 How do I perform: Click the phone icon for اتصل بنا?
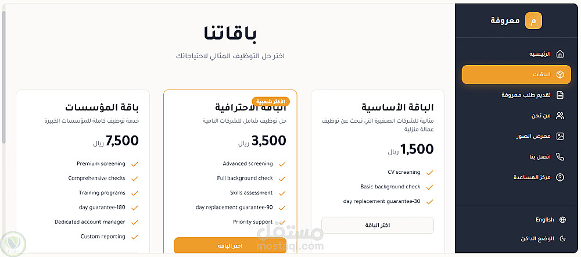click(560, 156)
